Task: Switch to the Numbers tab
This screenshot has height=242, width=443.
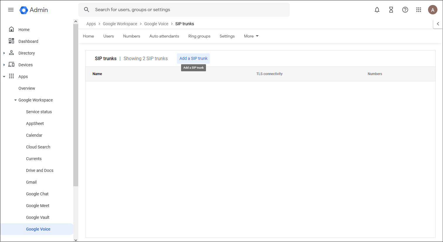Action: tap(132, 36)
